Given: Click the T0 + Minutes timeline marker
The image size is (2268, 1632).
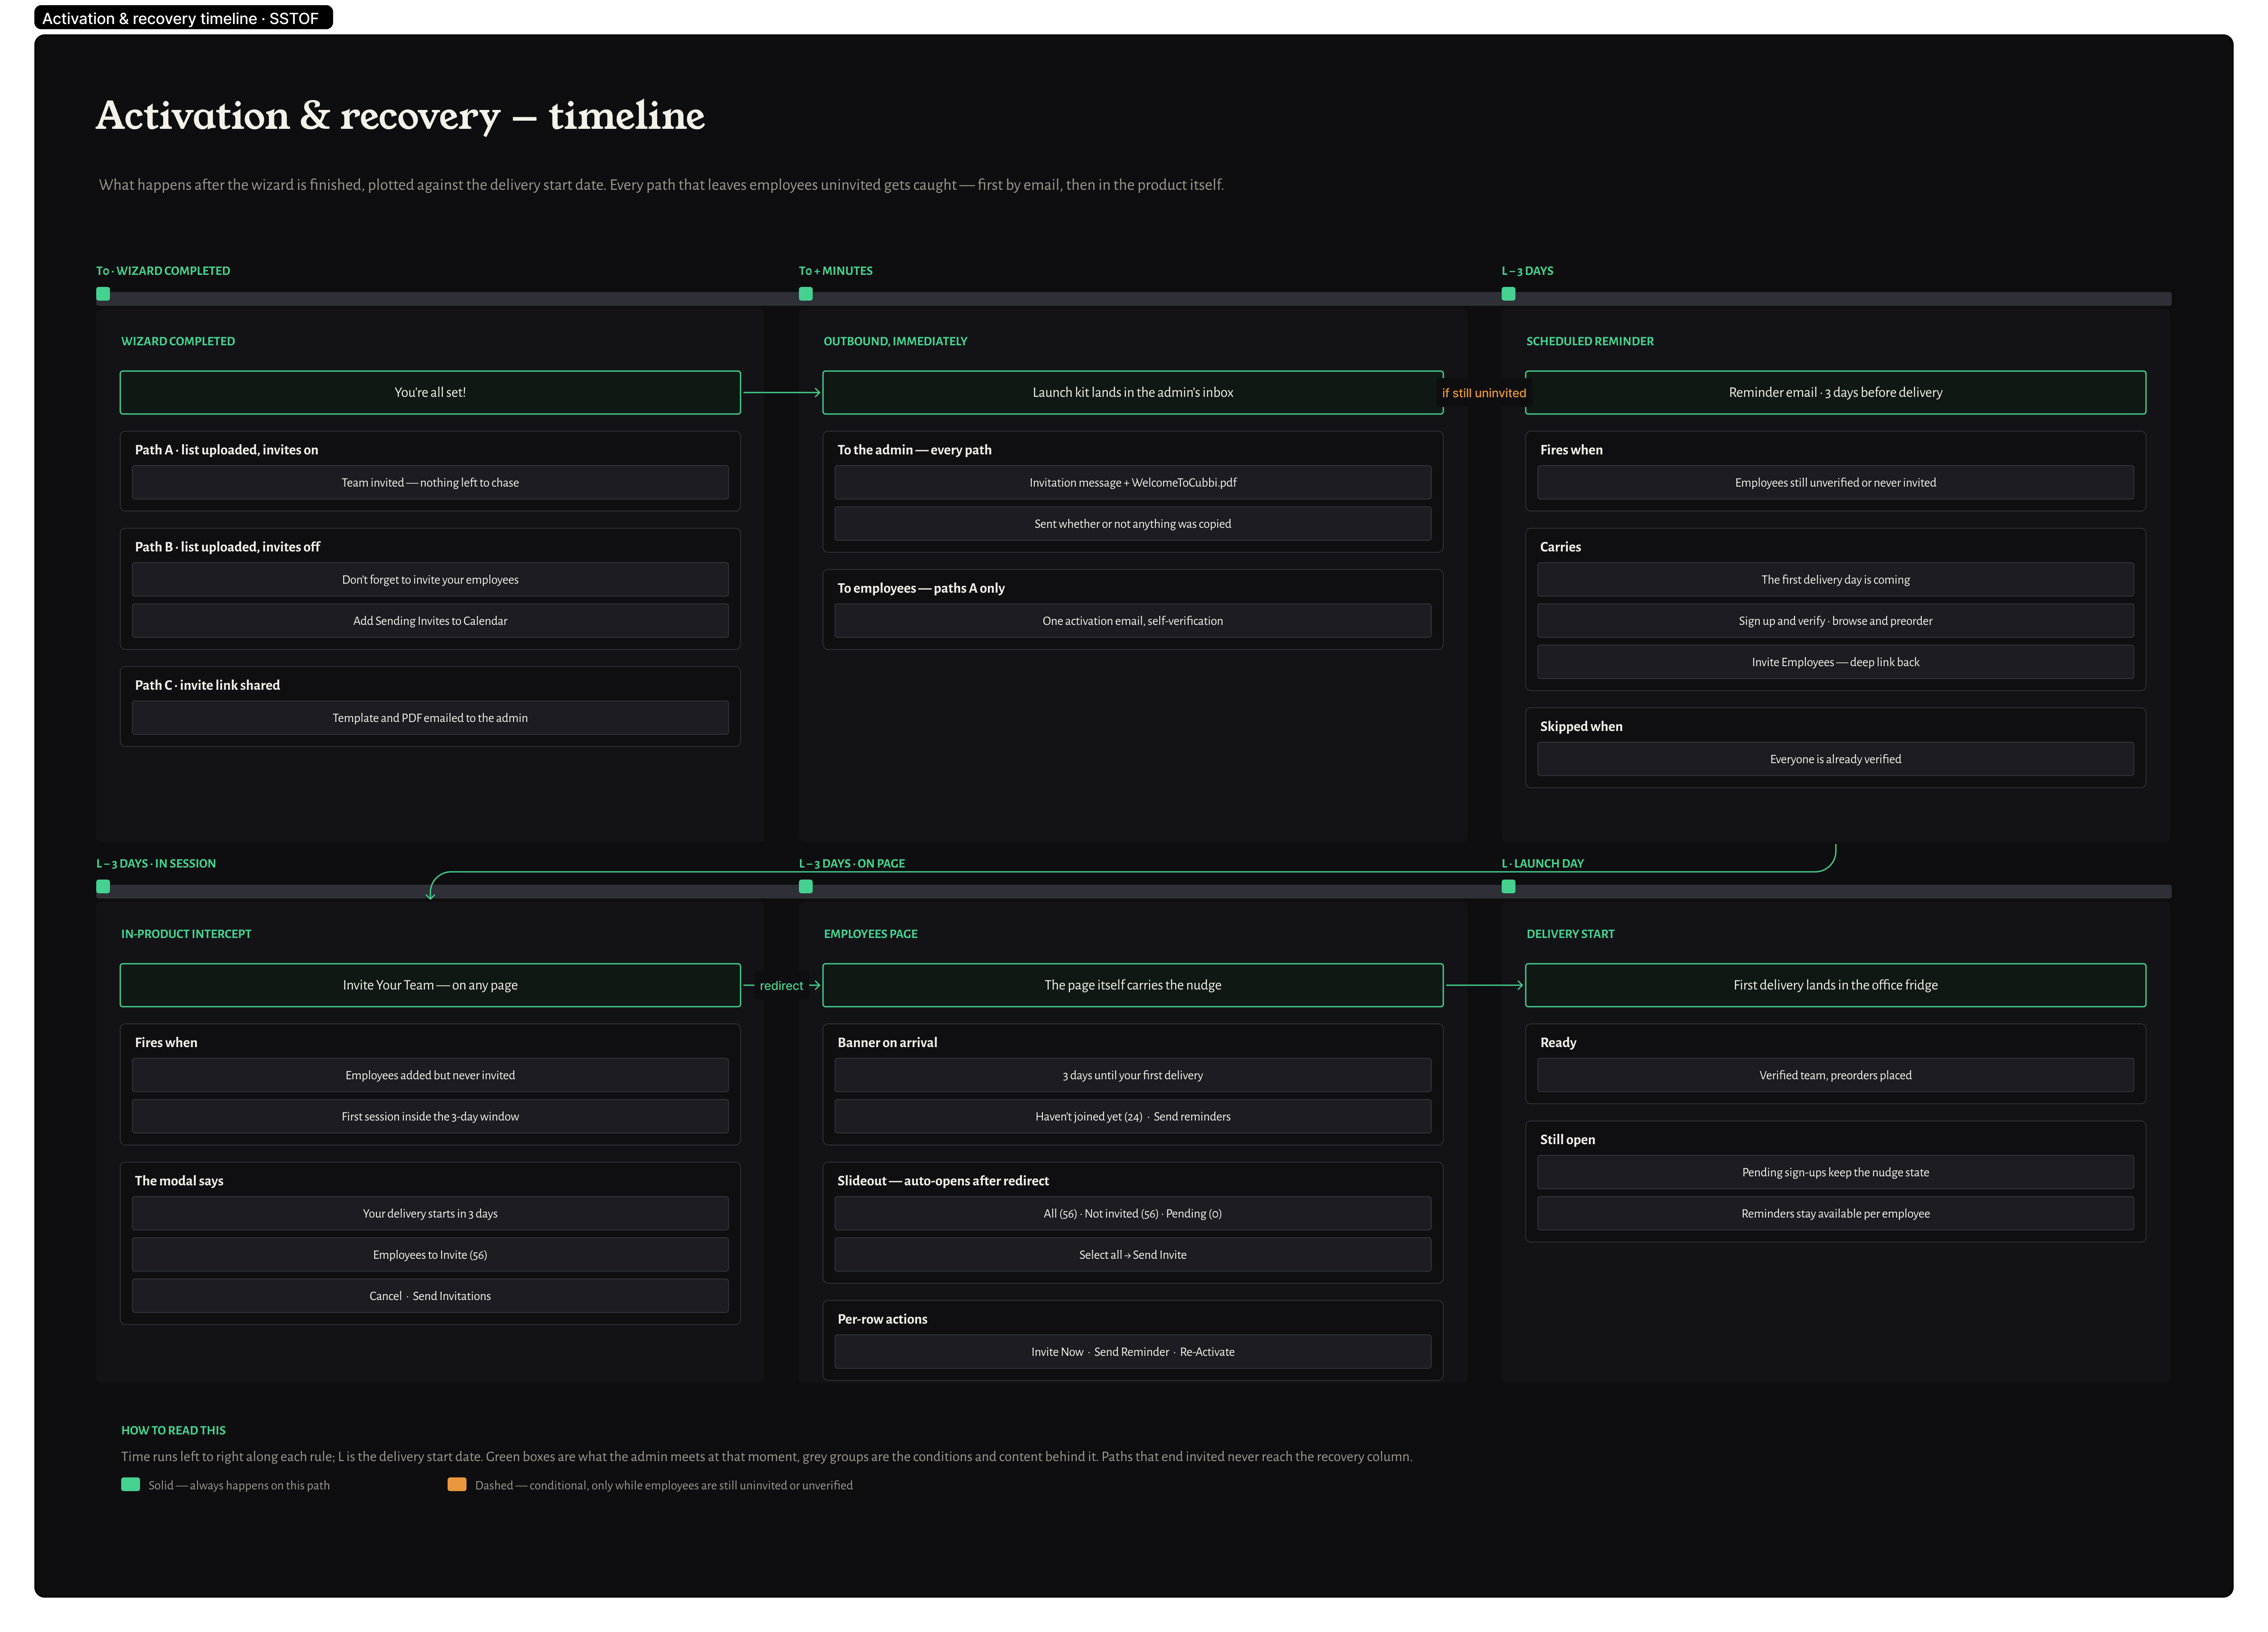Looking at the screenshot, I should pyautogui.click(x=806, y=294).
